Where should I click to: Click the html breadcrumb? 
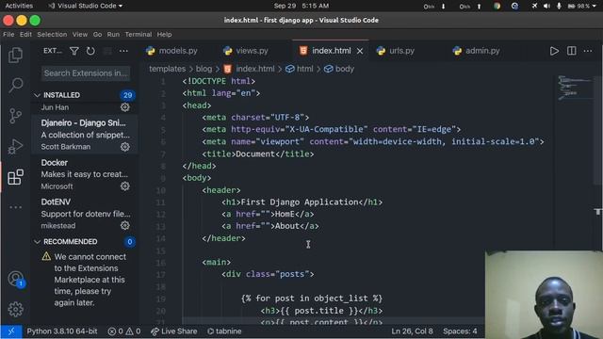(300, 69)
